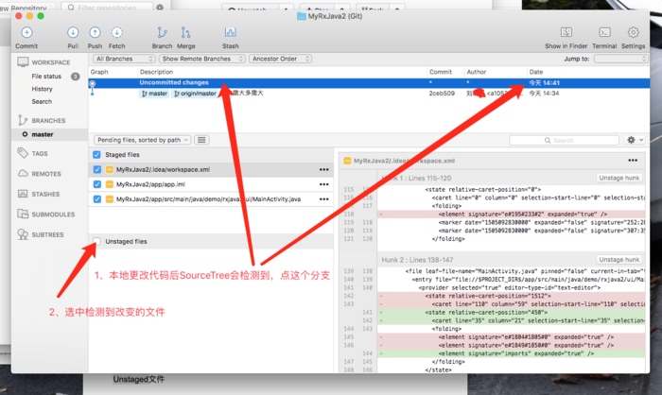Click the Author column header
This screenshot has width=662, height=395.
pyautogui.click(x=477, y=72)
